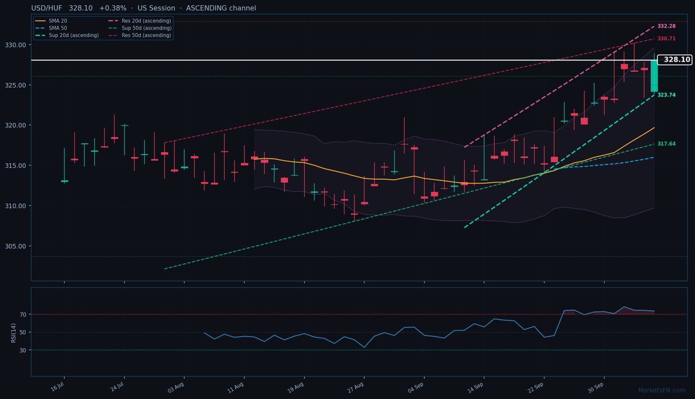Click the 30 Sep date label
This screenshot has width=695, height=399.
coord(597,387)
